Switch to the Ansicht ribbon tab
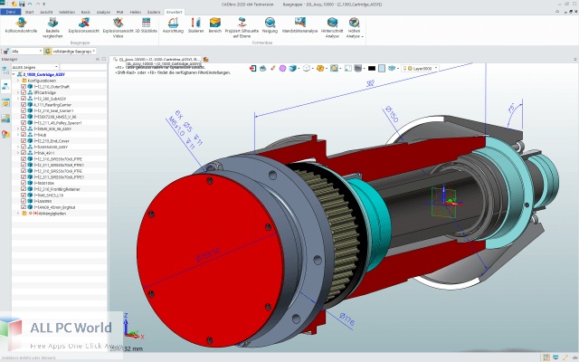Image resolution: width=579 pixels, height=362 pixels. 46,12
